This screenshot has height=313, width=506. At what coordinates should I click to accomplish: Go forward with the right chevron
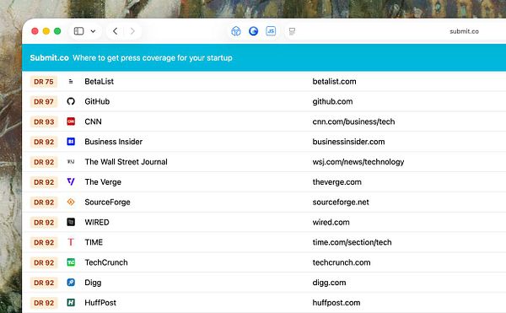click(x=132, y=31)
